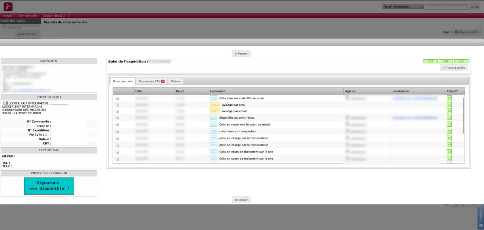
Task: Click the French flag icon next to LOCKER 24/7 INTERMARCHE
Action: [x=5, y=103]
